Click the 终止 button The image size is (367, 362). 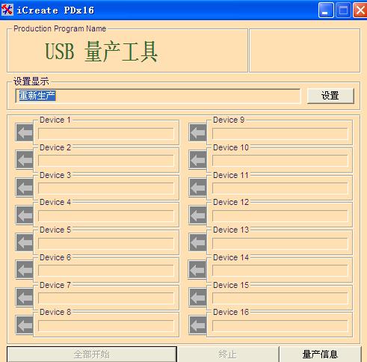tap(228, 354)
